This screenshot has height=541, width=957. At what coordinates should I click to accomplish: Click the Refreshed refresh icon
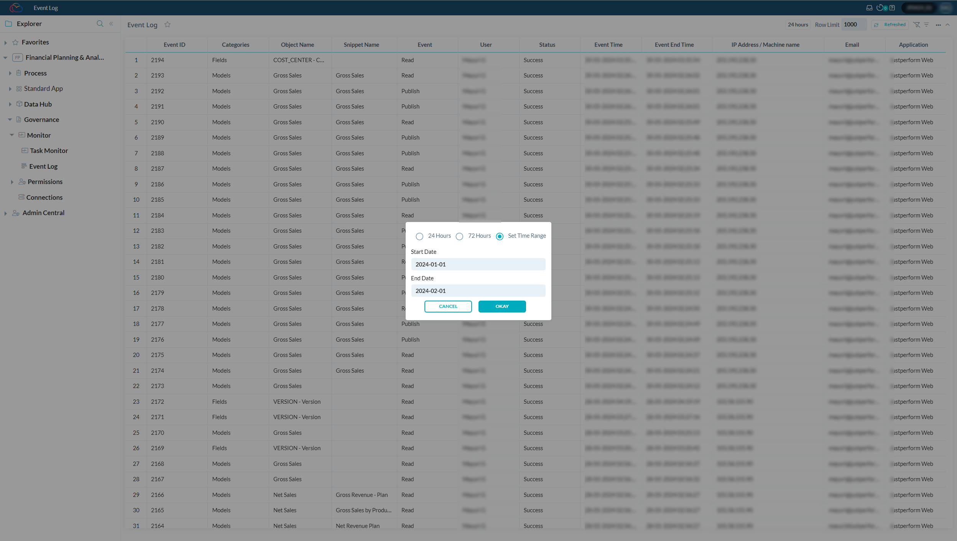point(876,24)
